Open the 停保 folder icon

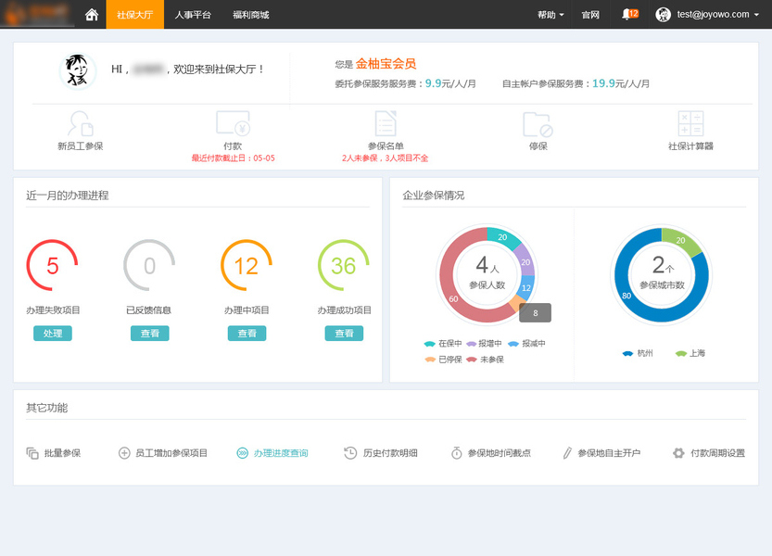click(x=538, y=124)
